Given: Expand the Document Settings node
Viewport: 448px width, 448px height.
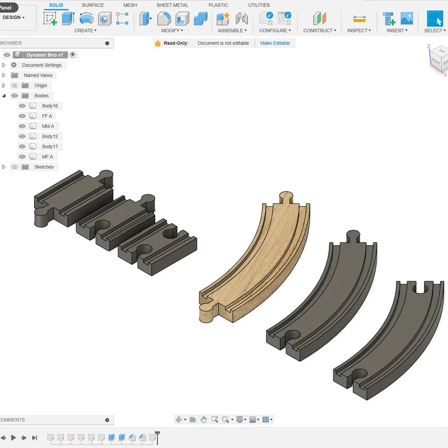Looking at the screenshot, I should click(4, 65).
